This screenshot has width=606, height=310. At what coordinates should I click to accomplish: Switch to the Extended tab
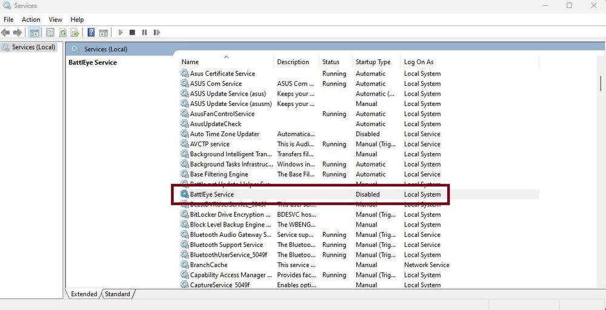[84, 294]
